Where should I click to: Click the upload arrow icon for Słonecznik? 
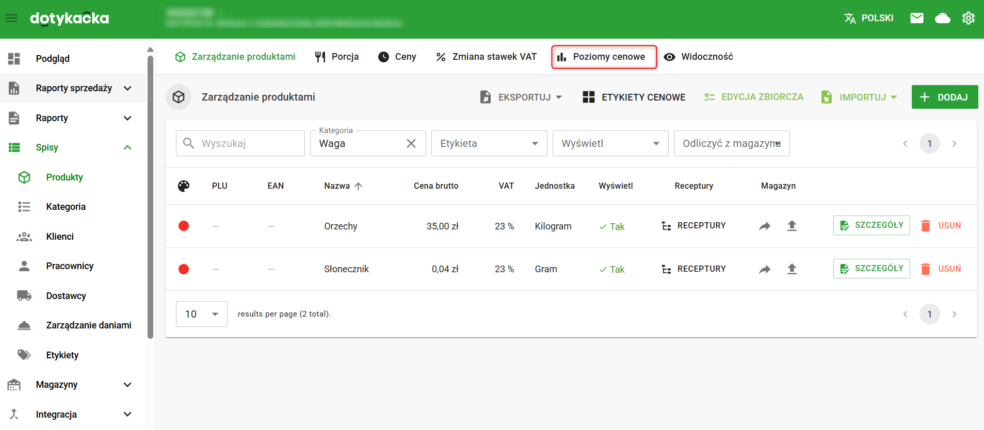792,269
